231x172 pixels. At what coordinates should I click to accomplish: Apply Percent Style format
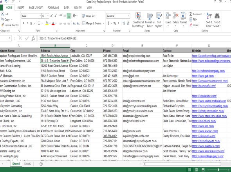[115, 23]
